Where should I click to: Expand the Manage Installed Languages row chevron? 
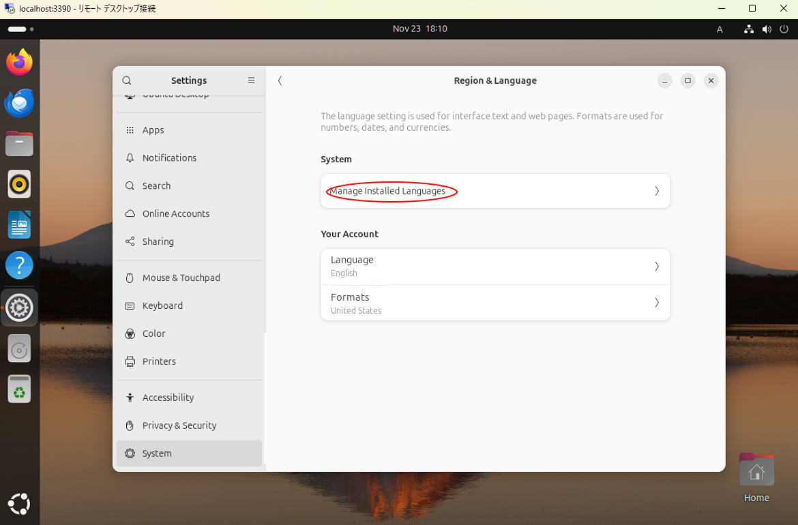tap(657, 192)
